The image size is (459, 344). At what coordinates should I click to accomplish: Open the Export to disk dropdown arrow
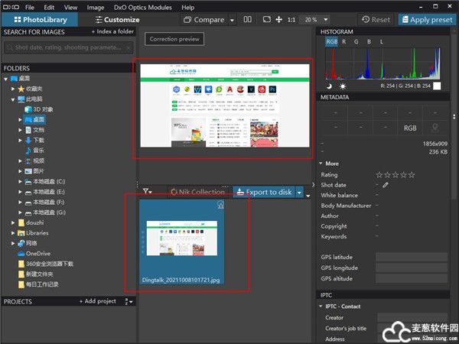pos(301,192)
